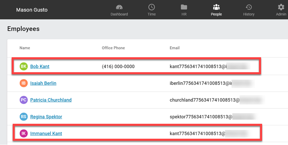This screenshot has height=145, width=288.
Task: Open the Admin gear icon
Action: tap(281, 7)
